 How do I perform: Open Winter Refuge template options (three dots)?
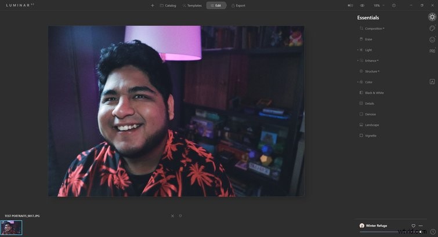tap(421, 225)
